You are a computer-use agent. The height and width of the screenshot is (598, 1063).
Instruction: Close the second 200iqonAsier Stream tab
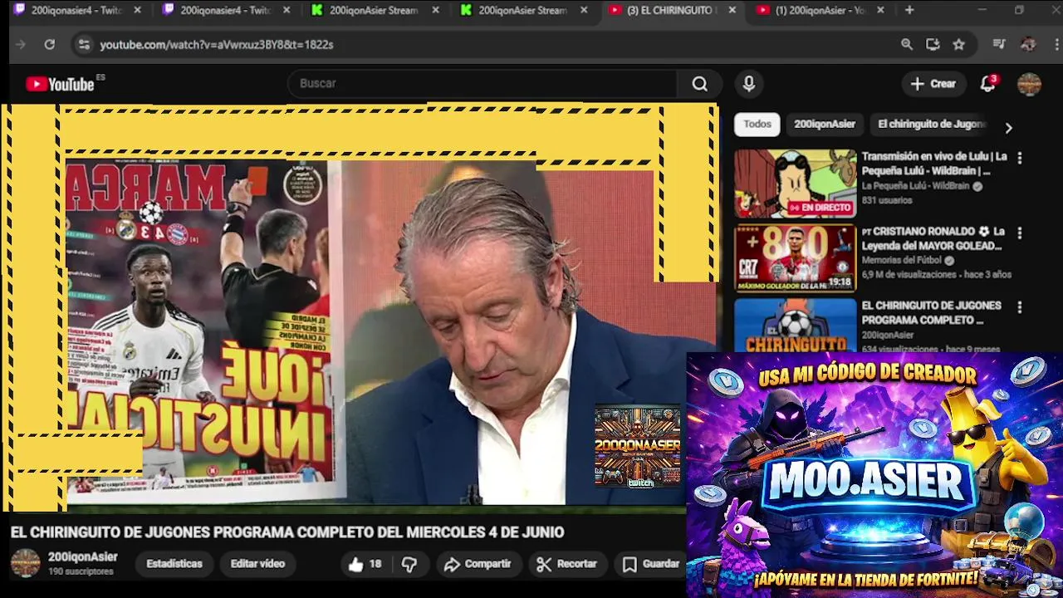pyautogui.click(x=584, y=10)
